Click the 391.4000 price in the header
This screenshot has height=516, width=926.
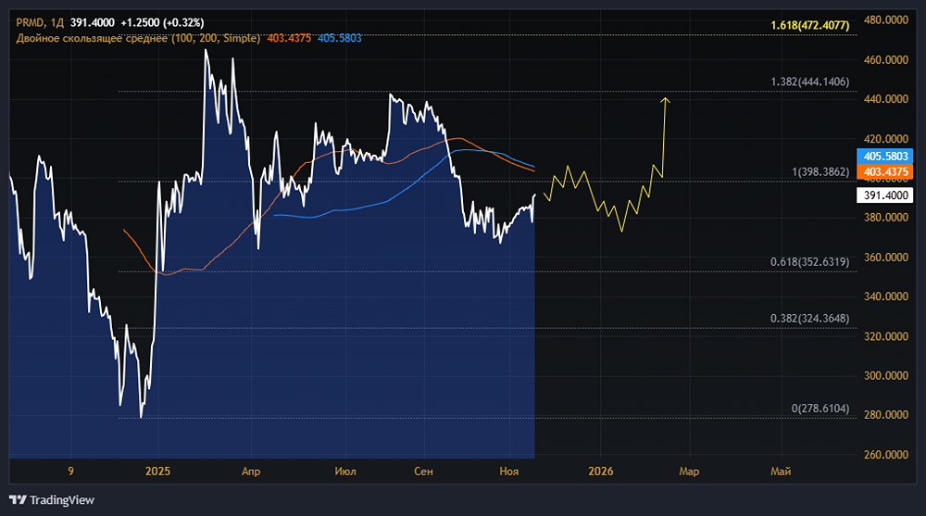click(92, 23)
